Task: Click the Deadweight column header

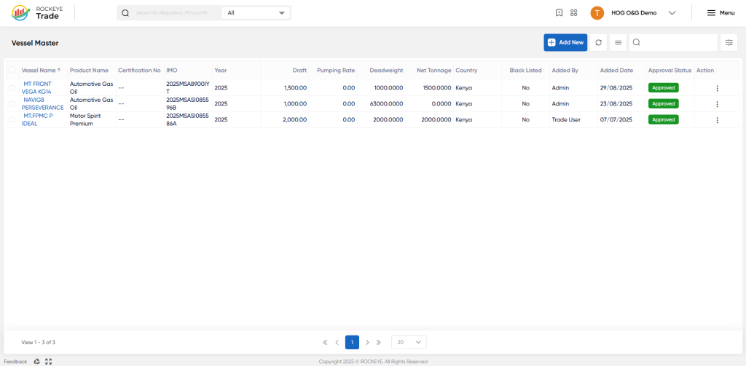Action: [386, 70]
